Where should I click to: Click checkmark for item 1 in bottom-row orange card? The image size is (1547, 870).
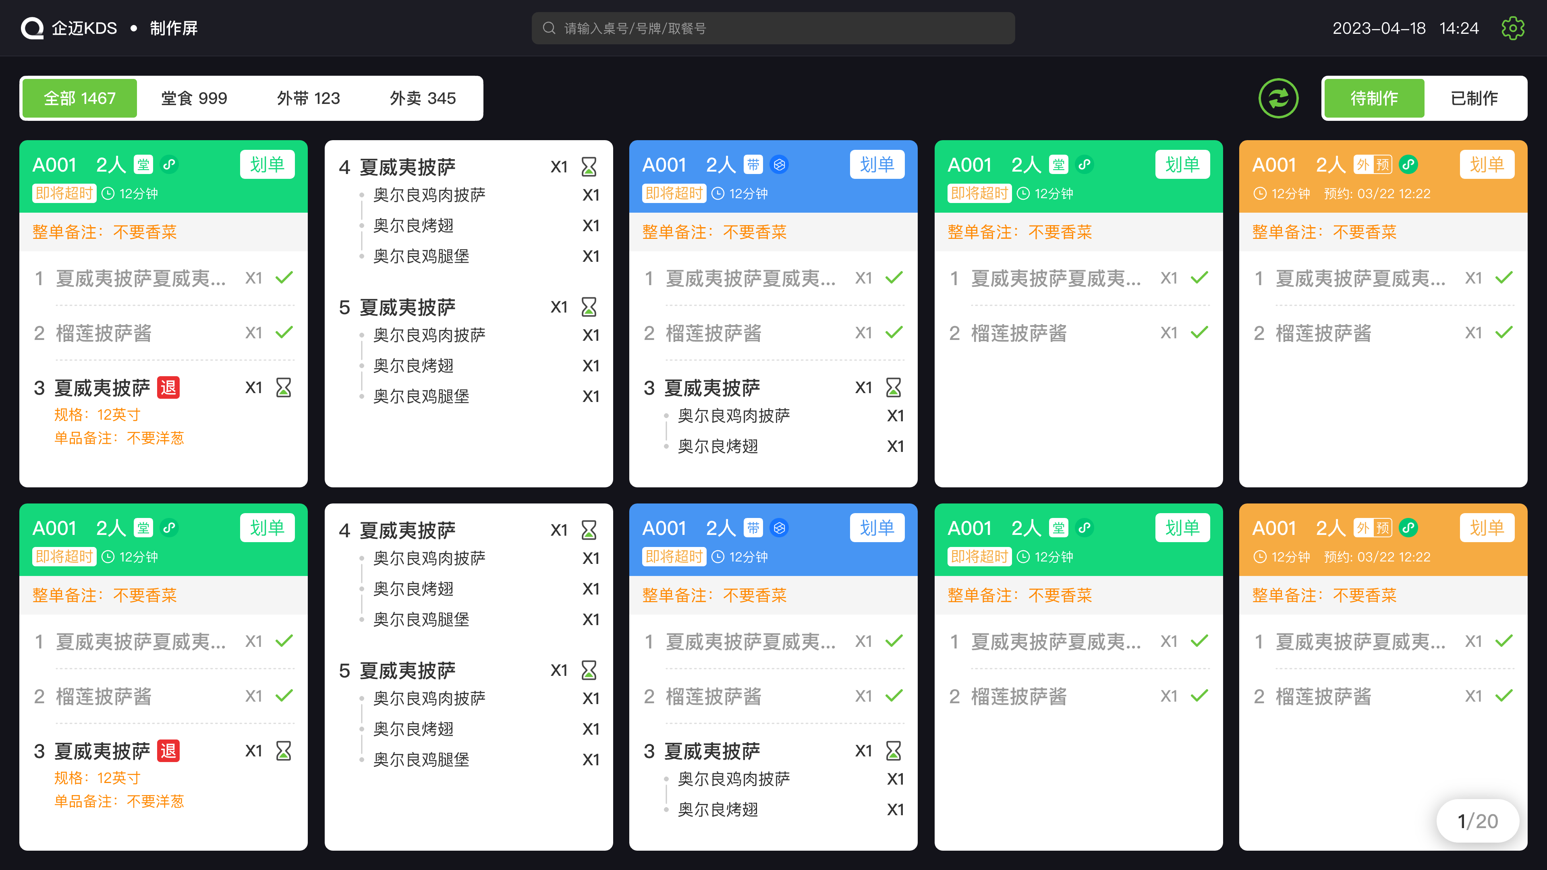coord(1504,641)
